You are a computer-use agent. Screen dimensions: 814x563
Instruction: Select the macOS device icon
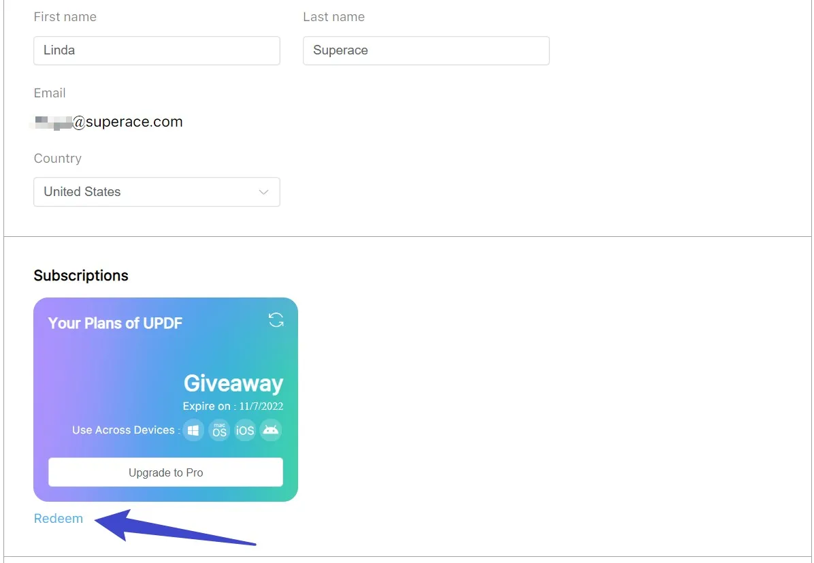coord(219,430)
